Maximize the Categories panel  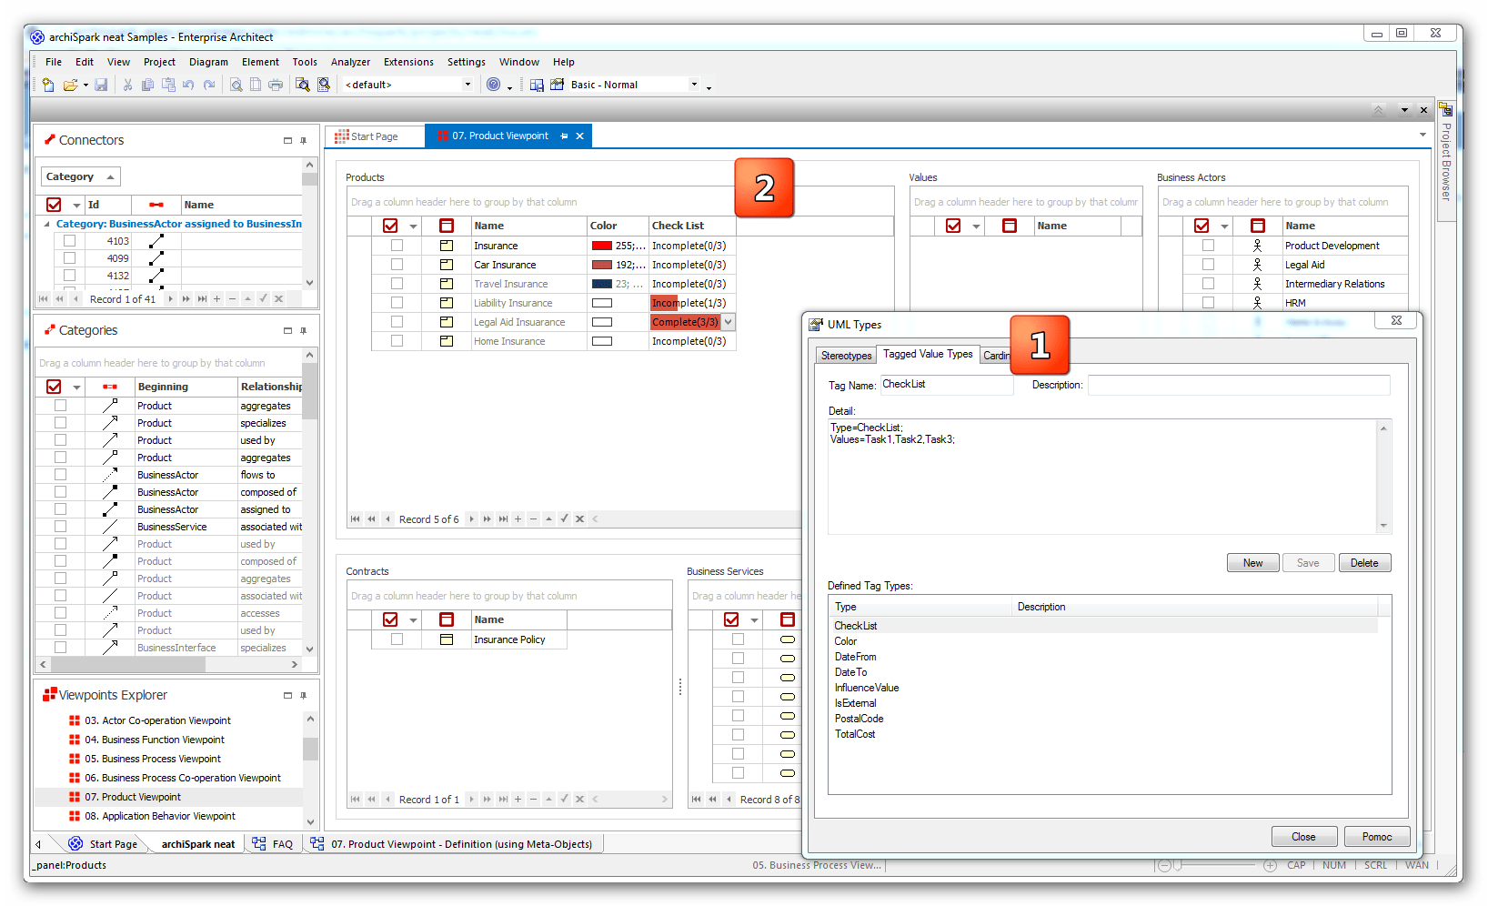[287, 330]
